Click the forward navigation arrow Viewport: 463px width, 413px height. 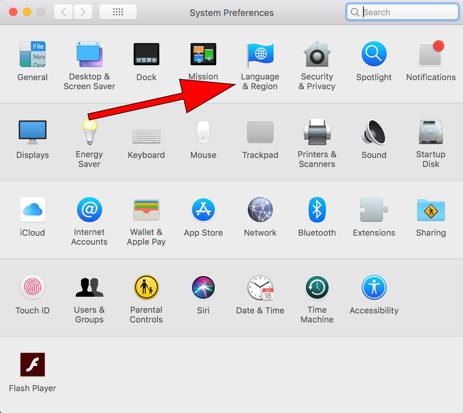(x=83, y=12)
